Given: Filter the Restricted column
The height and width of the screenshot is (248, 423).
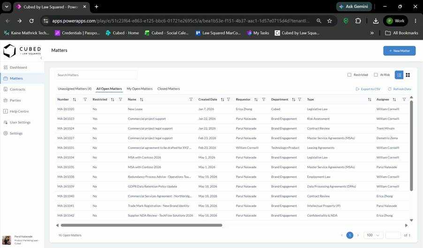Looking at the screenshot, I should 121,100.
